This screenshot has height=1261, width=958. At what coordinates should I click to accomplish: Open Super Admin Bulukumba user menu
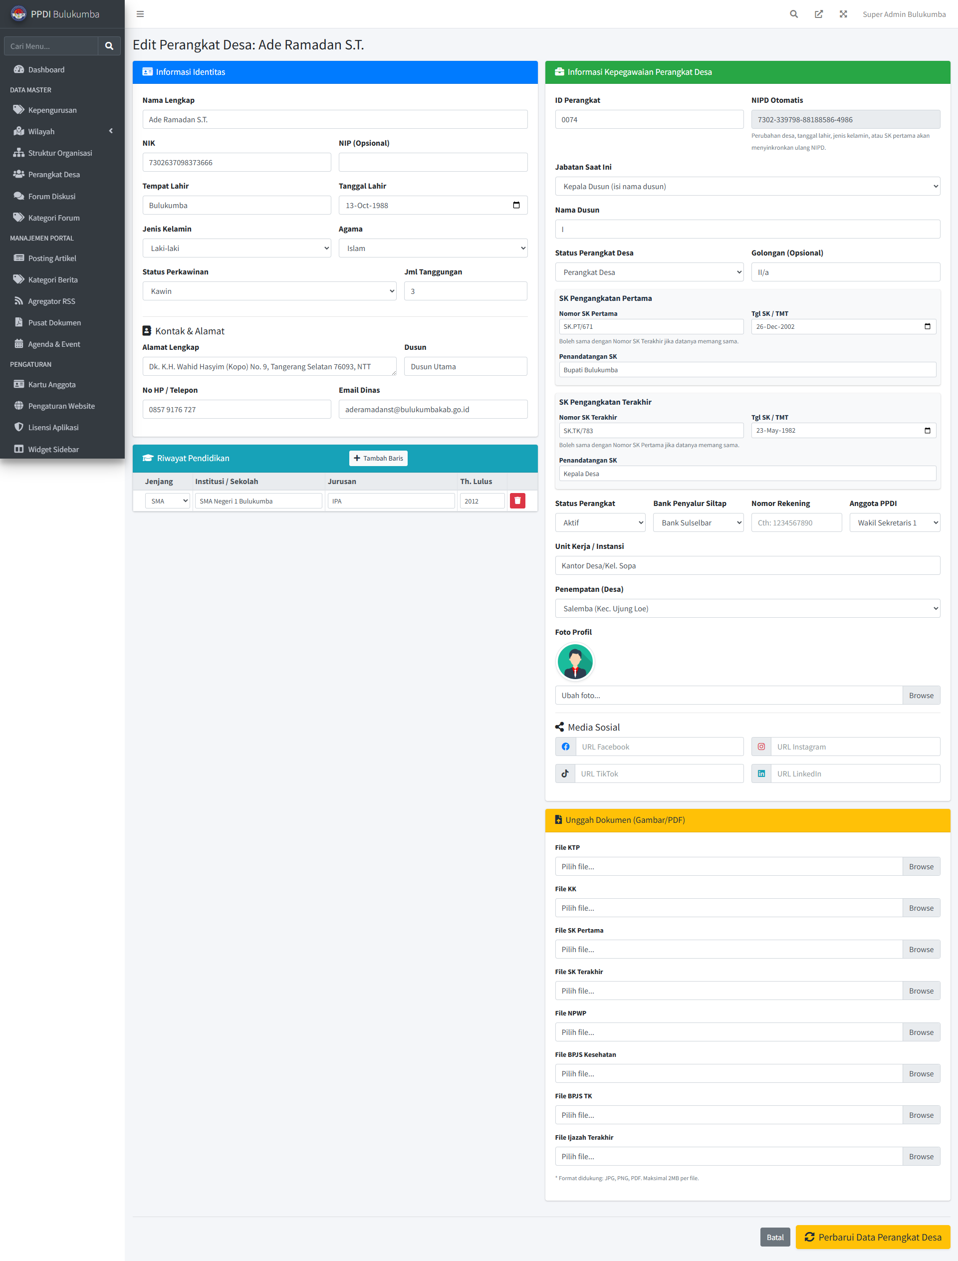(904, 14)
